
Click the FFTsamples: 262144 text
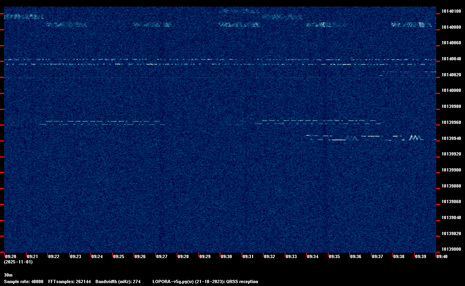point(69,281)
